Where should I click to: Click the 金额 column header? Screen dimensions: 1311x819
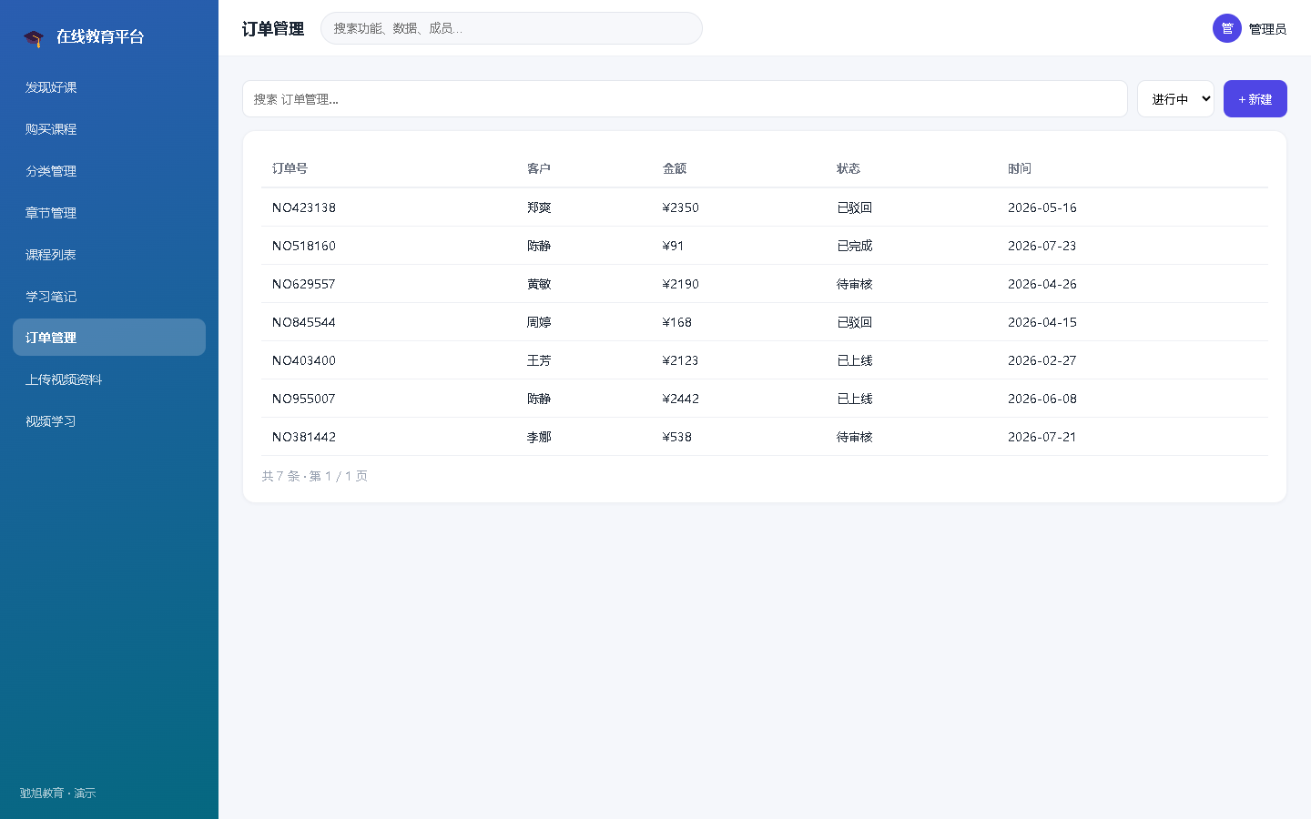(675, 168)
